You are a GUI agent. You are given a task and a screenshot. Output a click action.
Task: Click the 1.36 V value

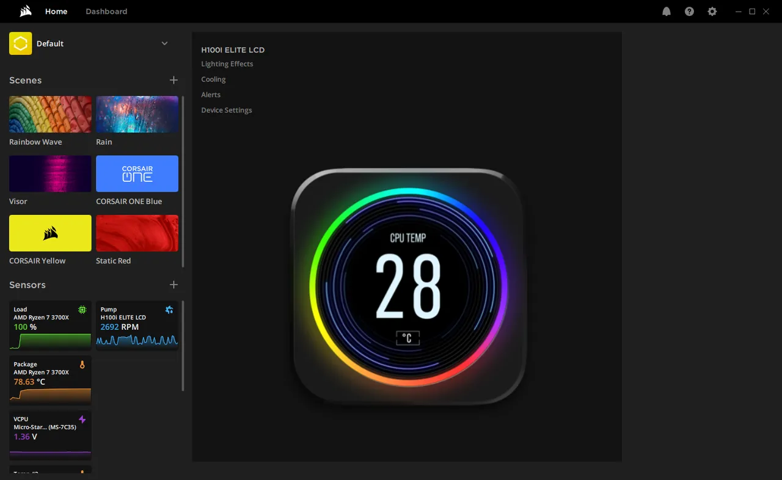tap(26, 437)
